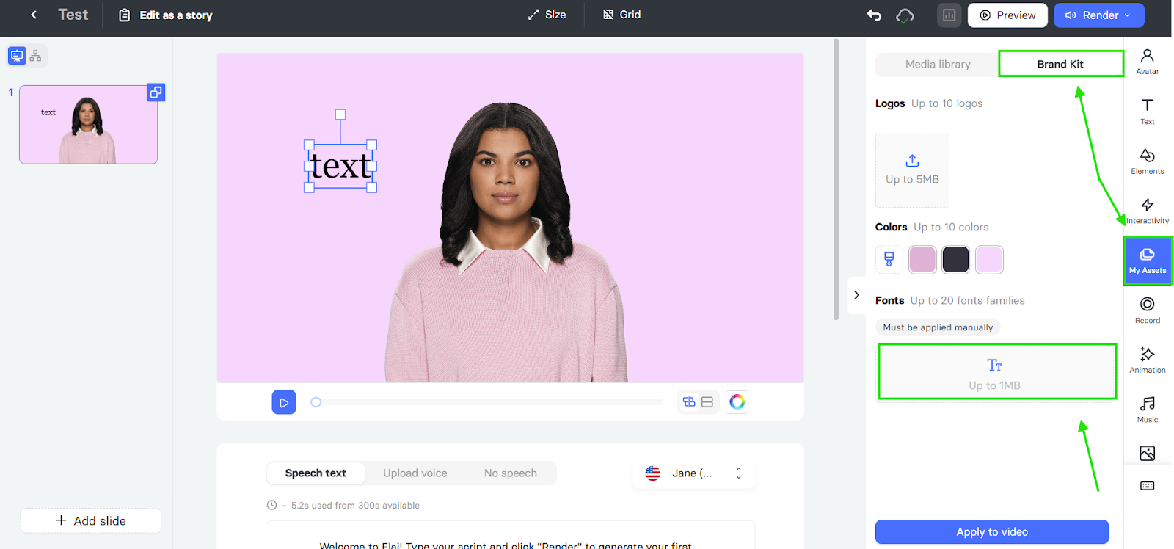Screen dimensions: 1174x549
Task: Open the Interactivity panel
Action: 1148,211
